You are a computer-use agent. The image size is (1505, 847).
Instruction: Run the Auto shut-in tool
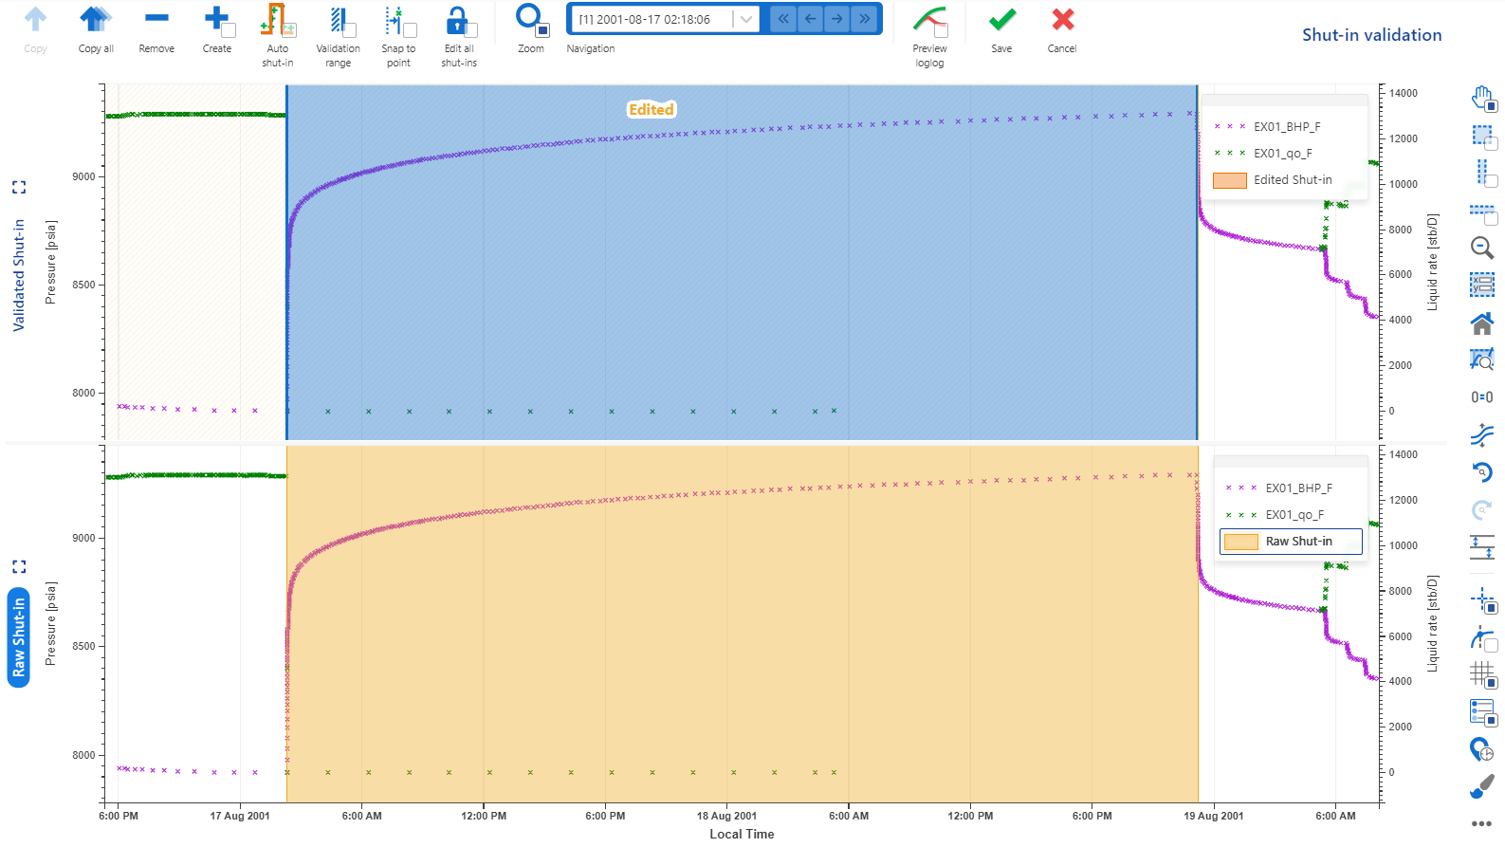277,36
